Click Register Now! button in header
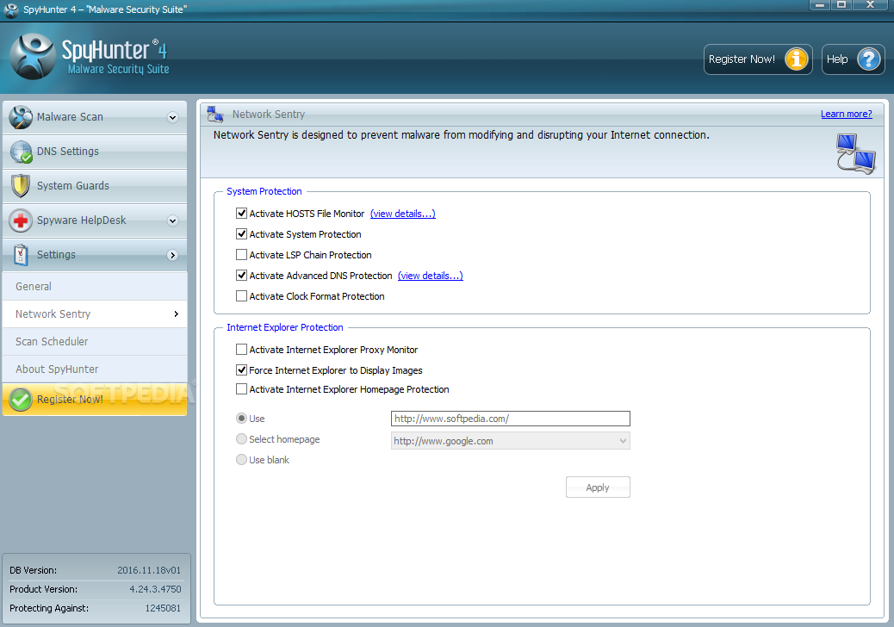The height and width of the screenshot is (627, 894). point(758,59)
